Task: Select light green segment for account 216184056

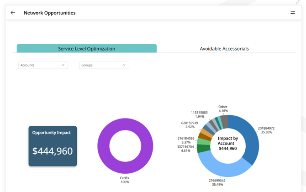Action: 204,142
